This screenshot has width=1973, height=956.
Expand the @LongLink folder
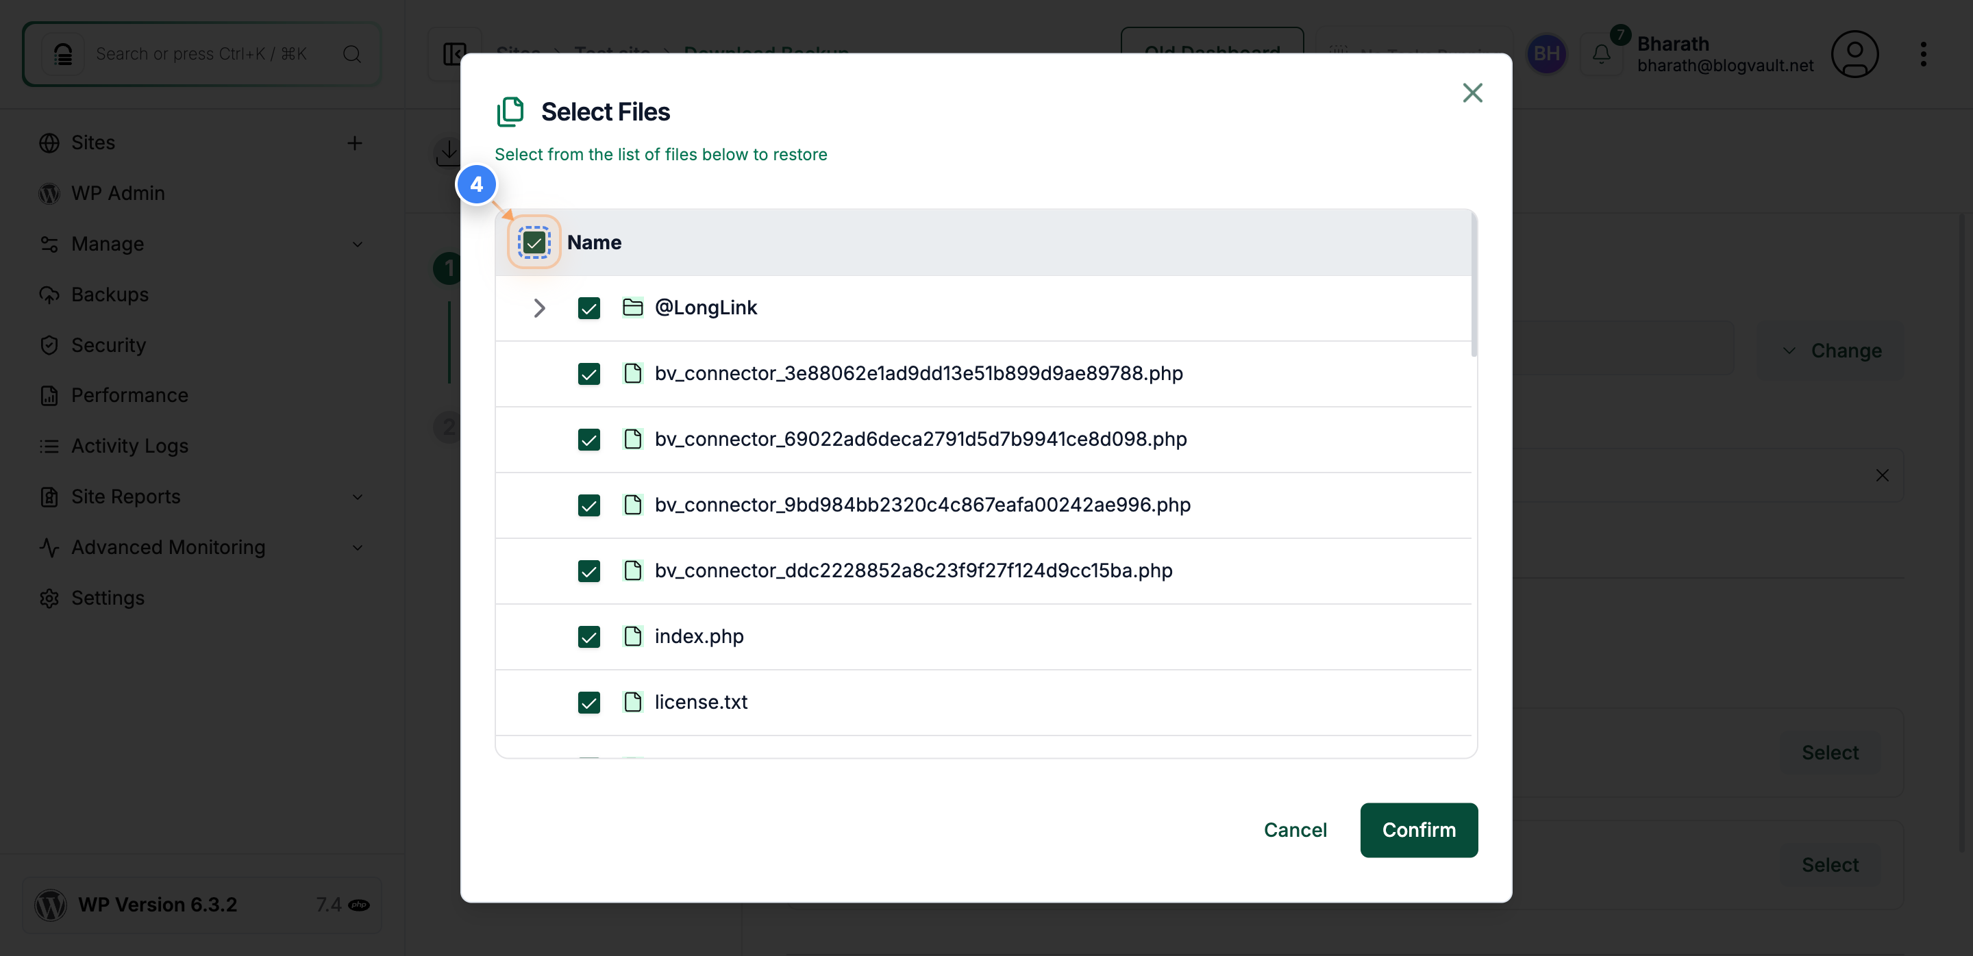click(539, 307)
